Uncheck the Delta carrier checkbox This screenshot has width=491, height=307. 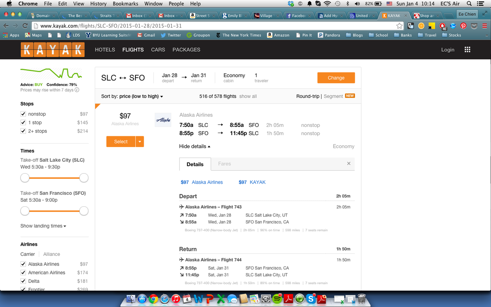point(23,281)
